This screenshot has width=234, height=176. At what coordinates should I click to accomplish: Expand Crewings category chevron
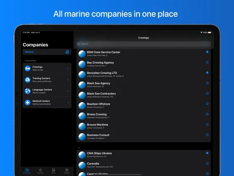(x=69, y=68)
